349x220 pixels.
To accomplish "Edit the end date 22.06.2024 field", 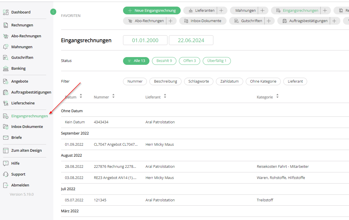I will 191,40.
